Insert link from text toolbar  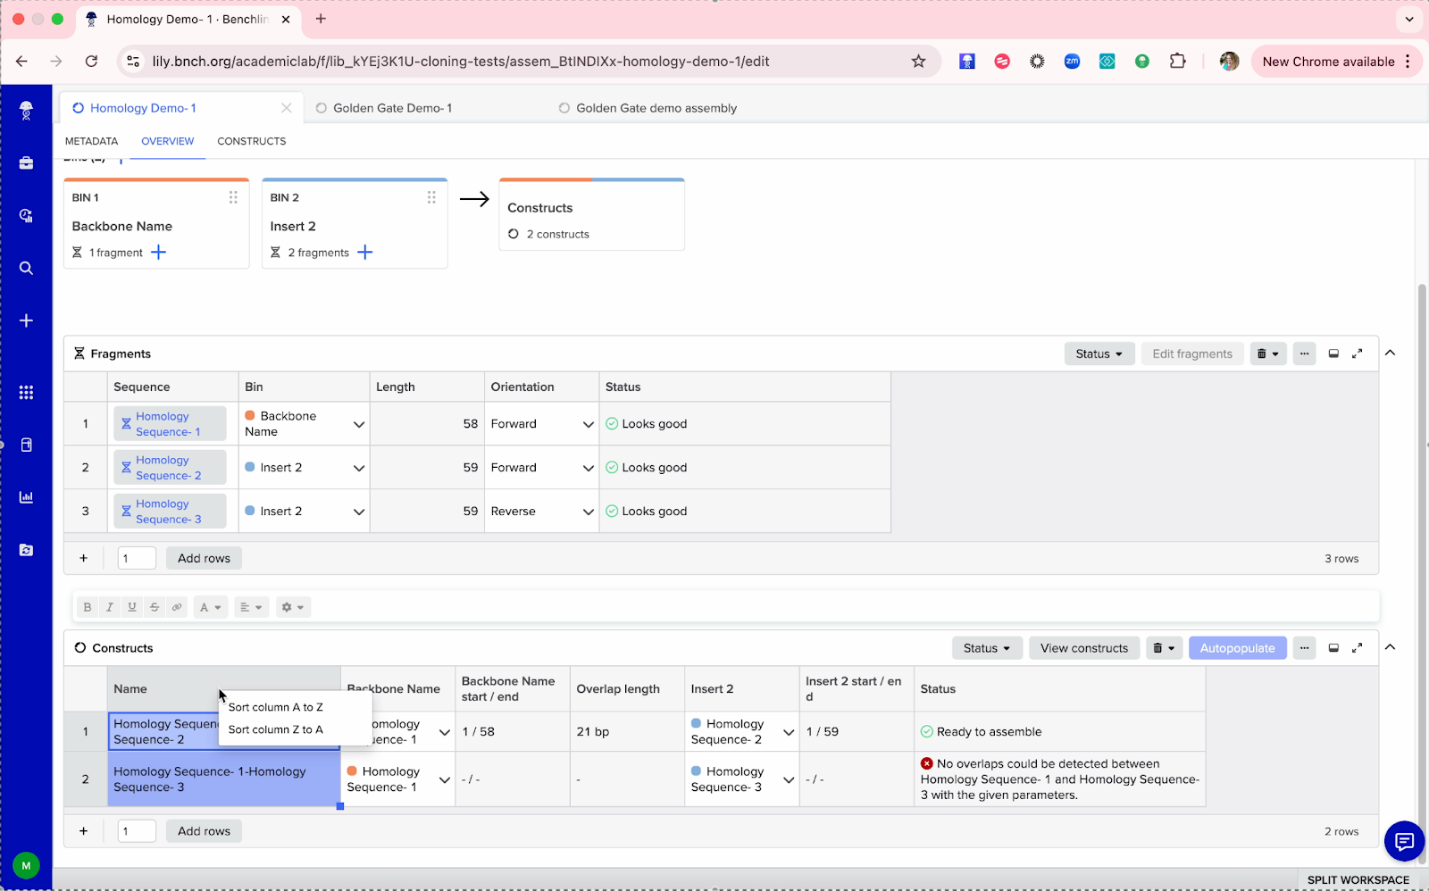tap(177, 607)
